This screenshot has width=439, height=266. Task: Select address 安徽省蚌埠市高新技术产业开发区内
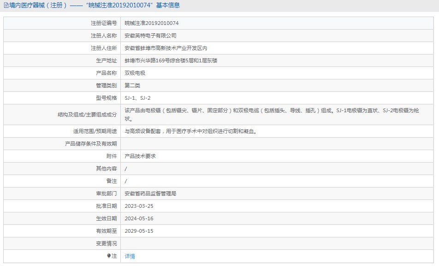click(x=166, y=48)
